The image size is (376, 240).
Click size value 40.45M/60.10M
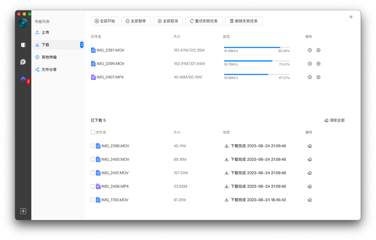click(188, 77)
